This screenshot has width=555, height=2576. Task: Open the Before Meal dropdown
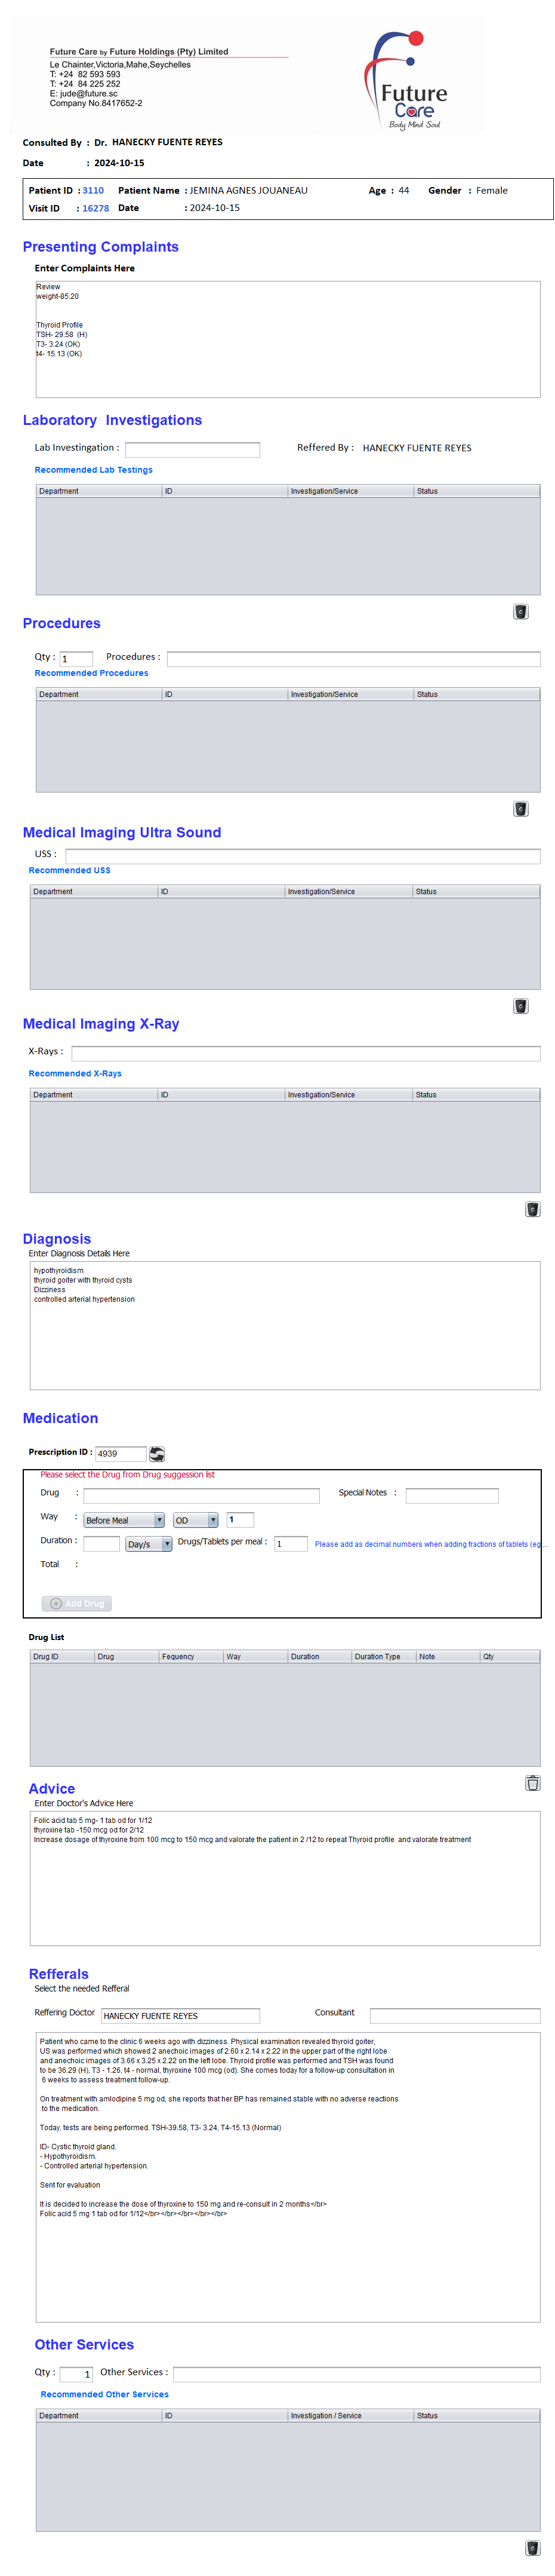(124, 1520)
